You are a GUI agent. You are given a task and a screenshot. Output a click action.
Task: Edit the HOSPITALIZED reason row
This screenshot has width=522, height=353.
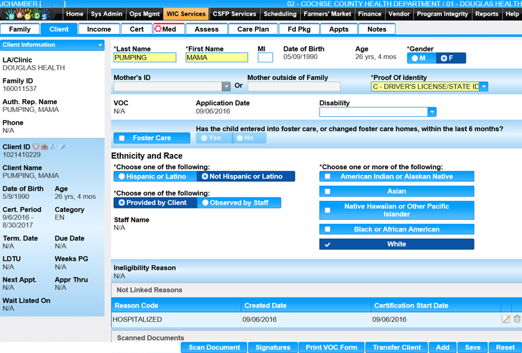(x=506, y=319)
